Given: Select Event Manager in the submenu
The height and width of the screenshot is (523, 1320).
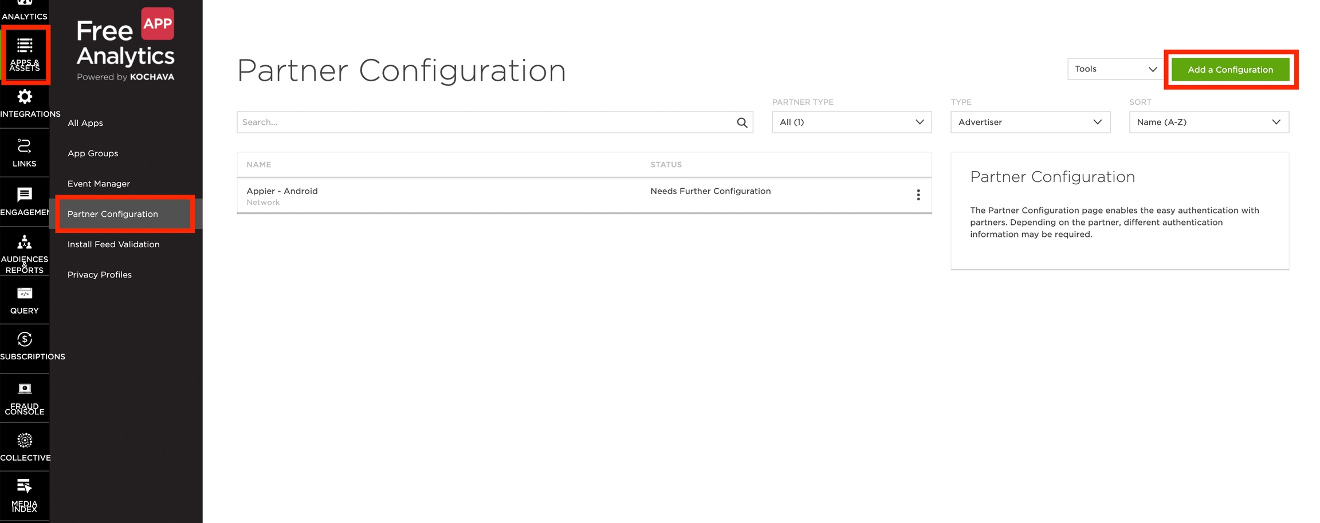Looking at the screenshot, I should tap(99, 184).
